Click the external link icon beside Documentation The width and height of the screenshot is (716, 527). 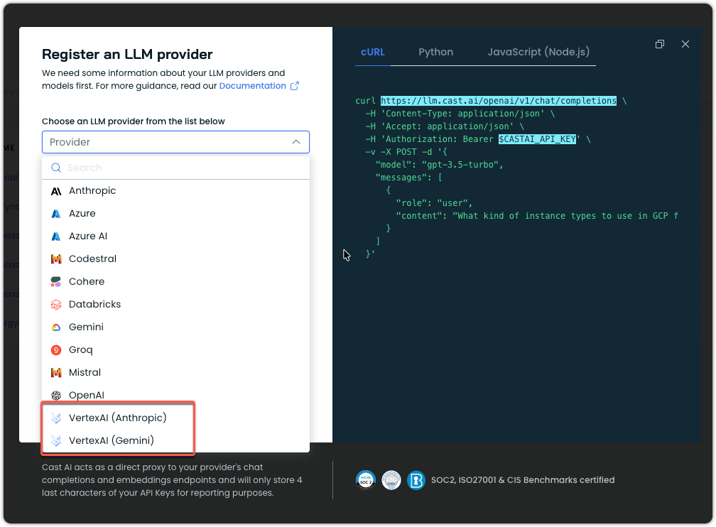tap(295, 86)
